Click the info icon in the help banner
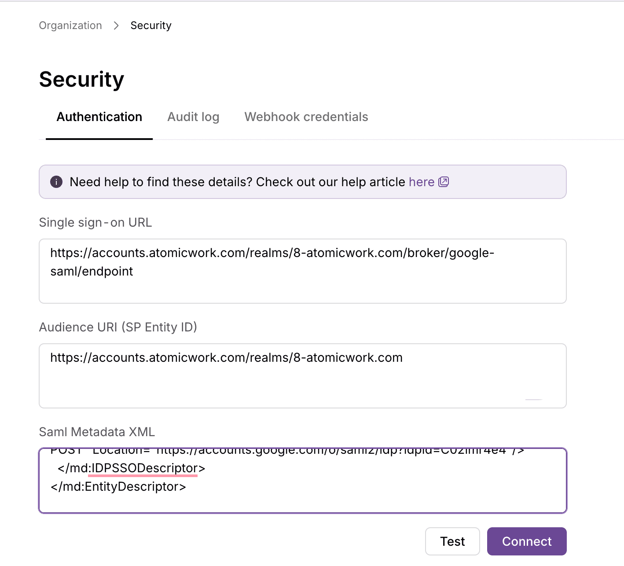The image size is (624, 566). coord(56,182)
